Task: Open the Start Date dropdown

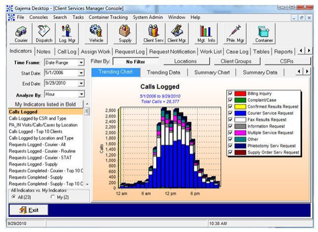Action: coord(81,73)
